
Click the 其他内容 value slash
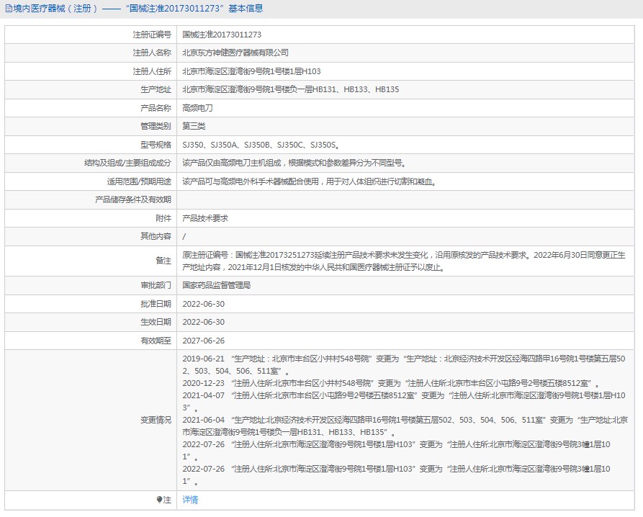(184, 236)
